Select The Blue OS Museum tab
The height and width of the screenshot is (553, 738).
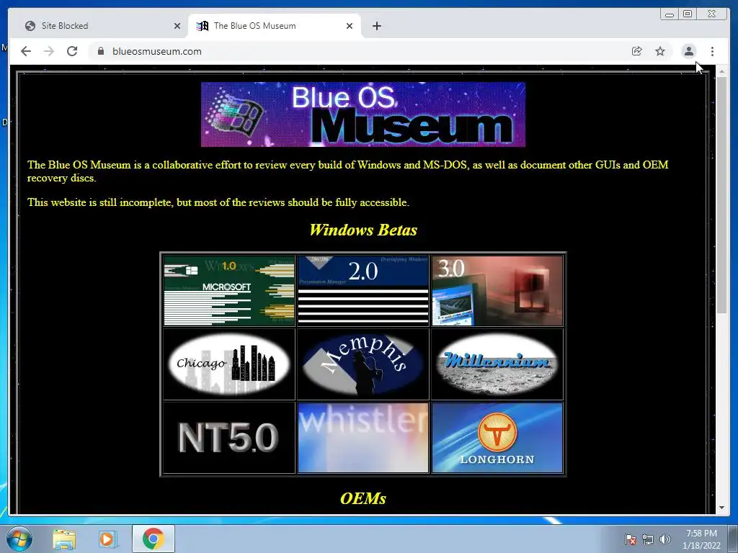[x=270, y=26]
